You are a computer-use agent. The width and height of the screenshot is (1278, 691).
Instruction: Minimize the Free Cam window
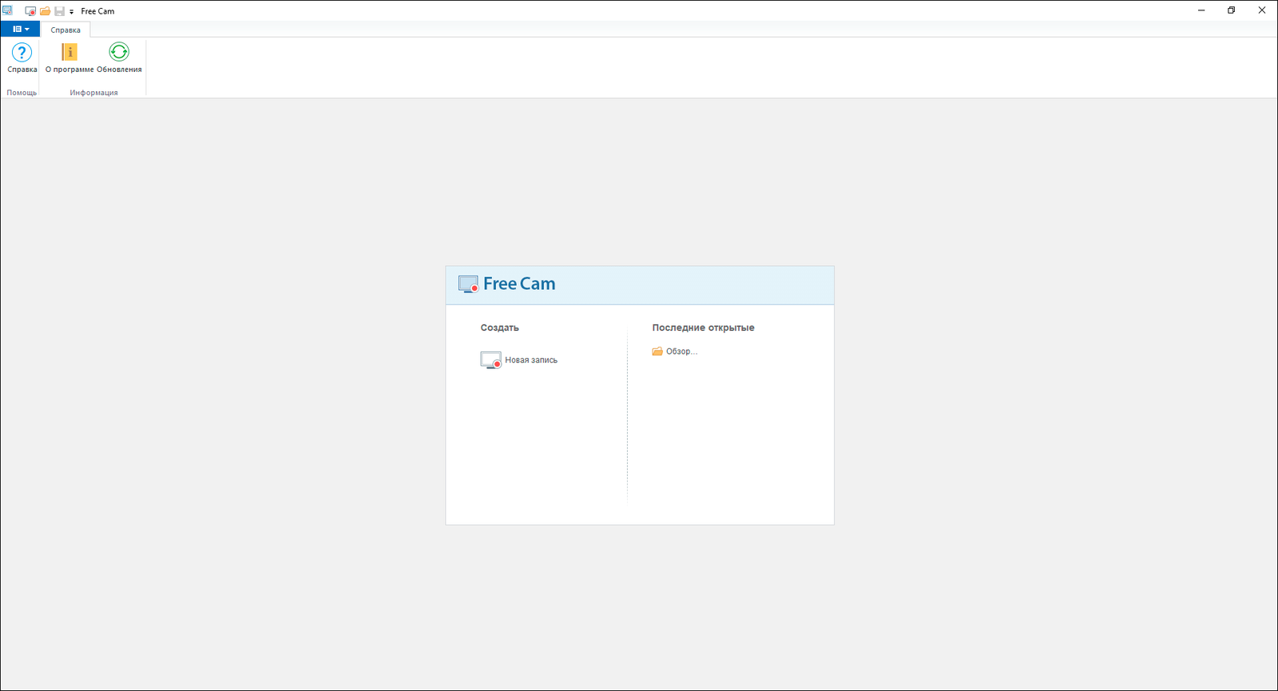1201,10
